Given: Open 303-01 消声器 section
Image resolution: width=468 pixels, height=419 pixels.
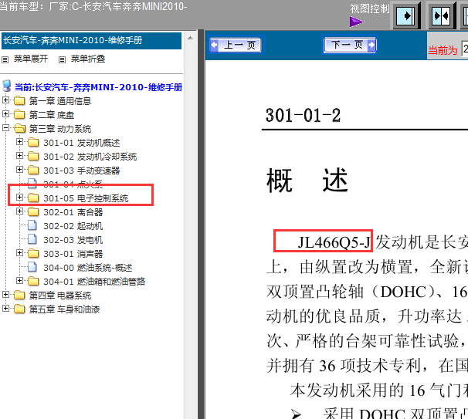Looking at the screenshot, I should [x=73, y=254].
